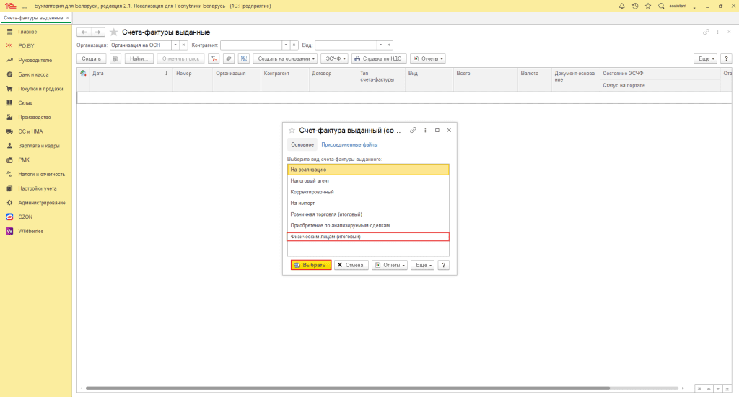Click the Найти... button

tap(139, 59)
